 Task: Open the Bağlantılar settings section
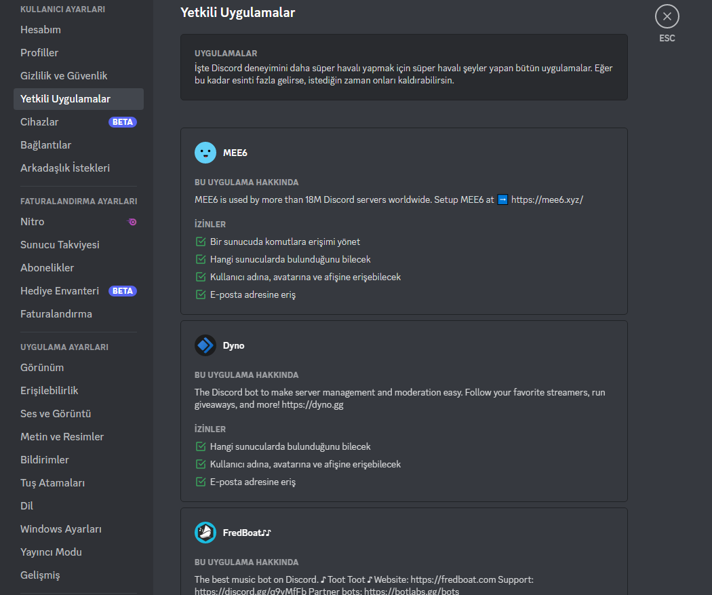(x=45, y=145)
